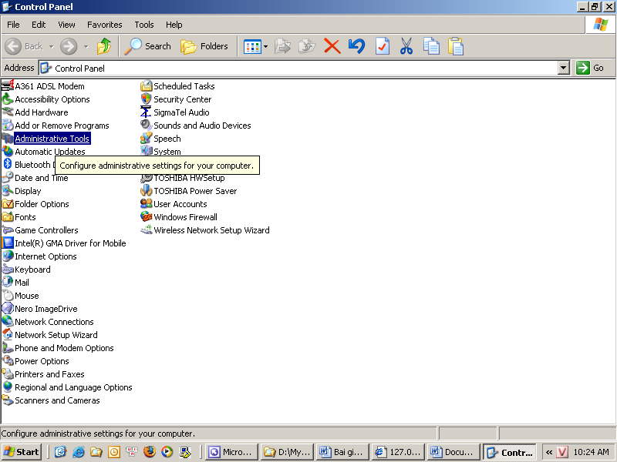Click the Network Connections label

point(54,322)
